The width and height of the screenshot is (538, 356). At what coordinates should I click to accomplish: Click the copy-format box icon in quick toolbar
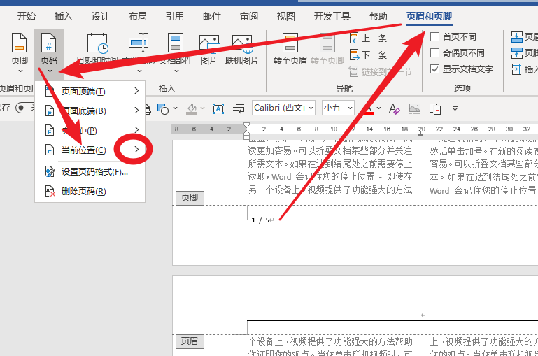(x=435, y=108)
